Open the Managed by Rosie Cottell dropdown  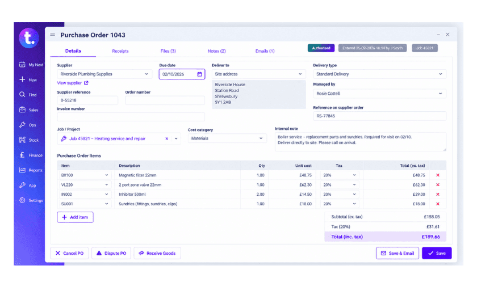point(379,94)
